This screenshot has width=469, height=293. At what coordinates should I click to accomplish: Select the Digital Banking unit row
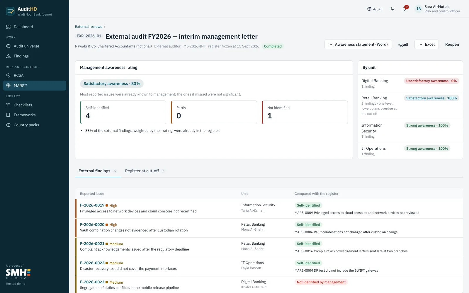point(410,84)
